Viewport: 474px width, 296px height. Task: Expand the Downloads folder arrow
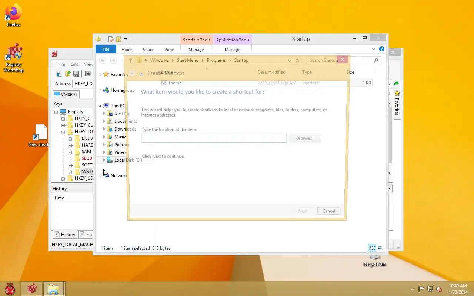104,129
